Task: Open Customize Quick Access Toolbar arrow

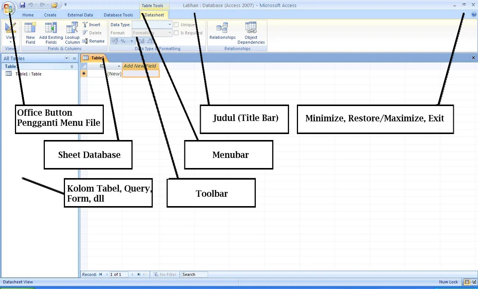Action: [x=65, y=5]
